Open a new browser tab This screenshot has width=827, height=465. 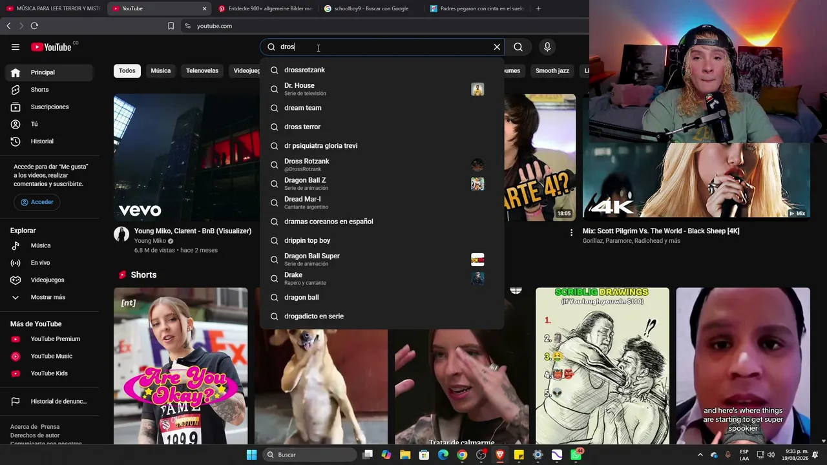(538, 8)
